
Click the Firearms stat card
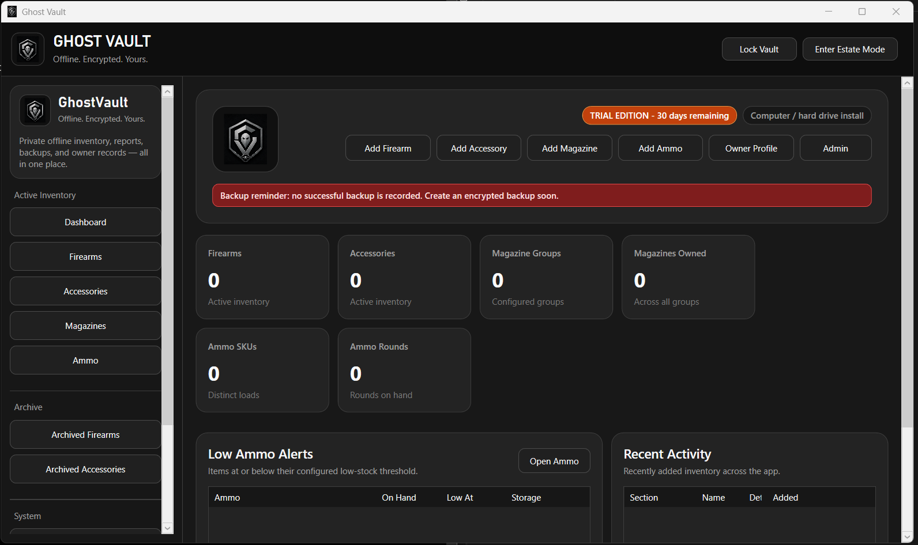[262, 277]
